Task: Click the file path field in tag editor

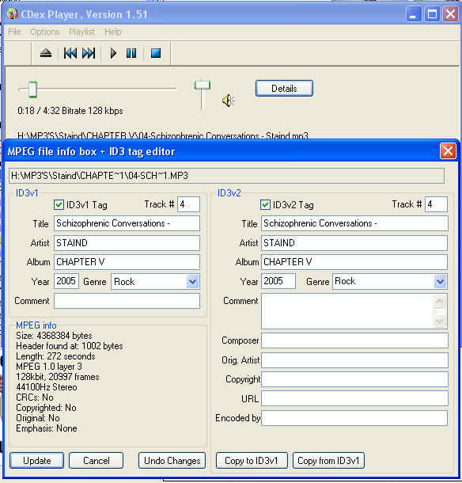Action: click(226, 176)
